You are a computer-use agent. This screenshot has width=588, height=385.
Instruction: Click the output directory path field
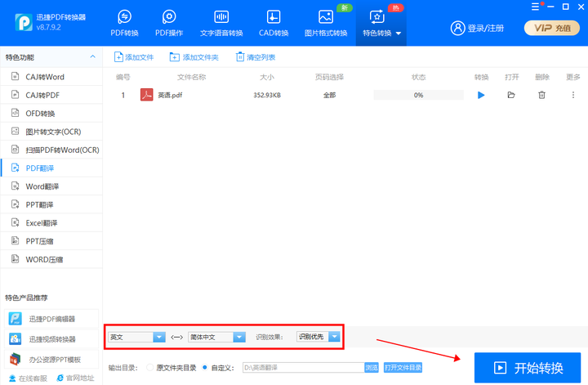pyautogui.click(x=304, y=367)
